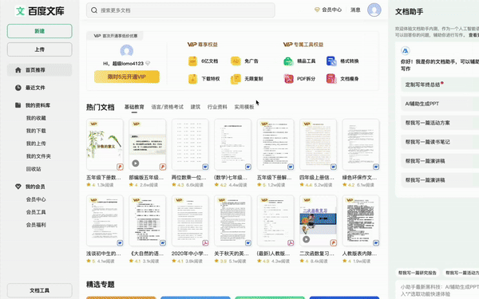Open 会员福利 in sidebar

36,225
